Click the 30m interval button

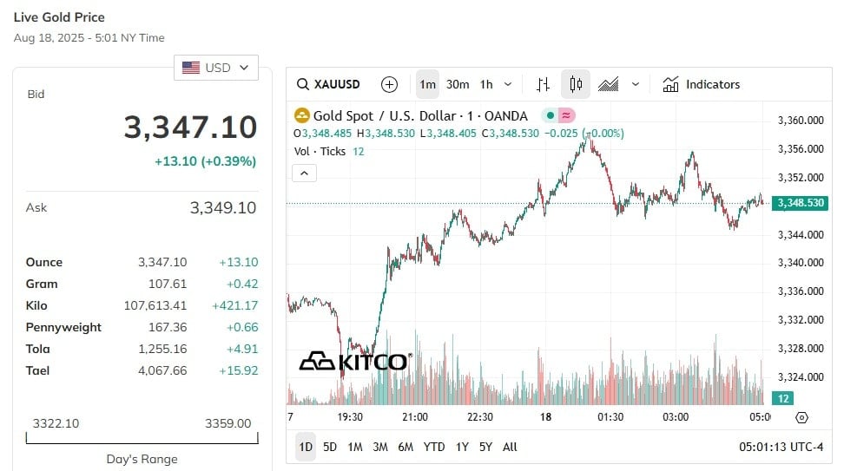coord(458,84)
